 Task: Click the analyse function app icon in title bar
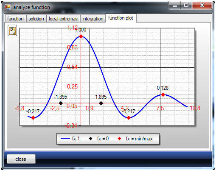point(8,7)
